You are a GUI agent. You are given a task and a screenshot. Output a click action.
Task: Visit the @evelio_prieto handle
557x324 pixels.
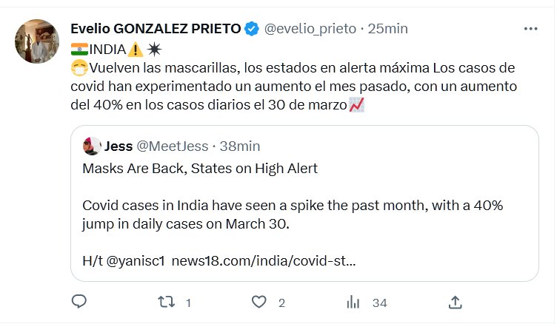[x=311, y=29]
